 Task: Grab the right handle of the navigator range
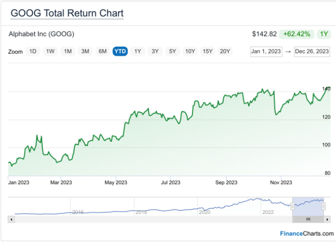click(324, 207)
